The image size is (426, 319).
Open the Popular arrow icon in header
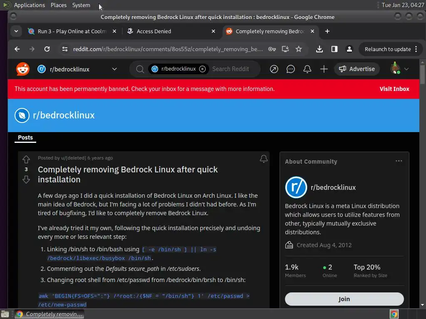pyautogui.click(x=274, y=69)
